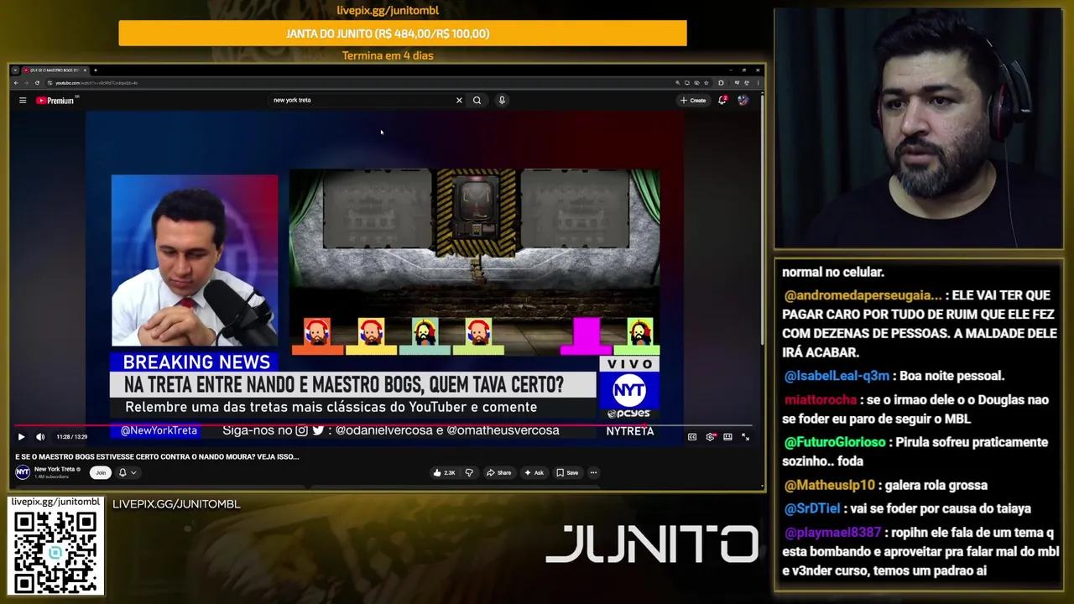
Task: Click the streamer webcam feed
Action: coord(918,128)
